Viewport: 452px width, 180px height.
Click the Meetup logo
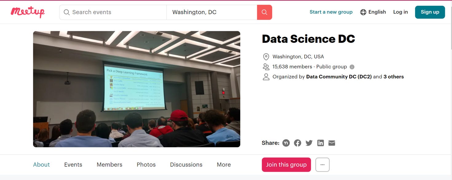coord(27,12)
